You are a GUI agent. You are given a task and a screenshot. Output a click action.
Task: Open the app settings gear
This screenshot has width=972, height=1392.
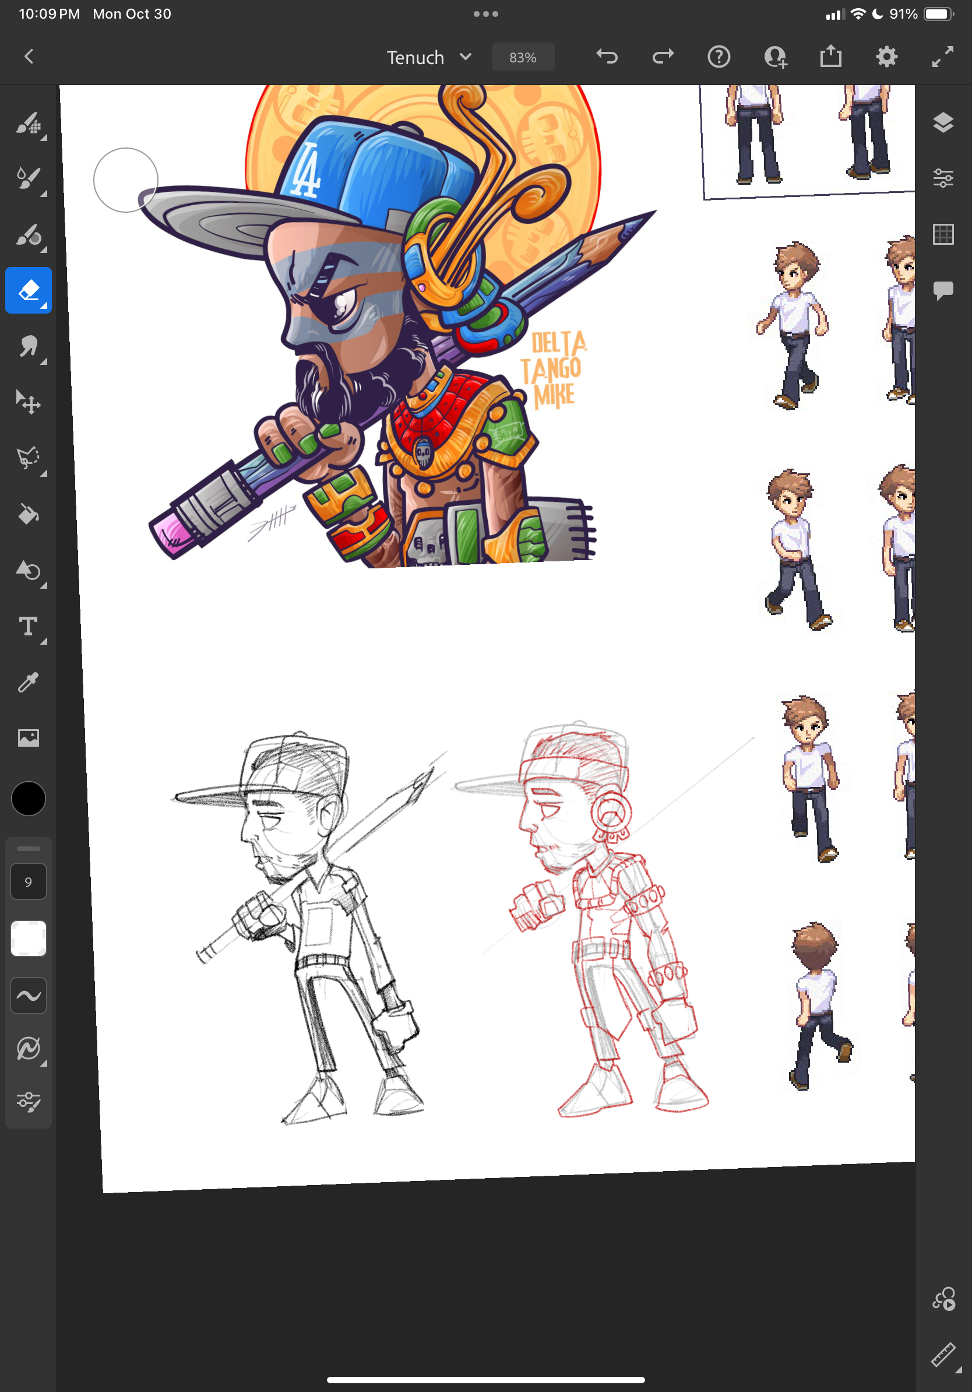(x=886, y=57)
